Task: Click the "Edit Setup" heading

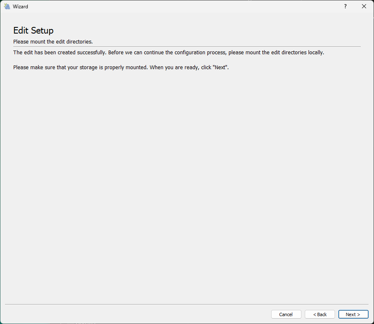Action: click(x=33, y=30)
